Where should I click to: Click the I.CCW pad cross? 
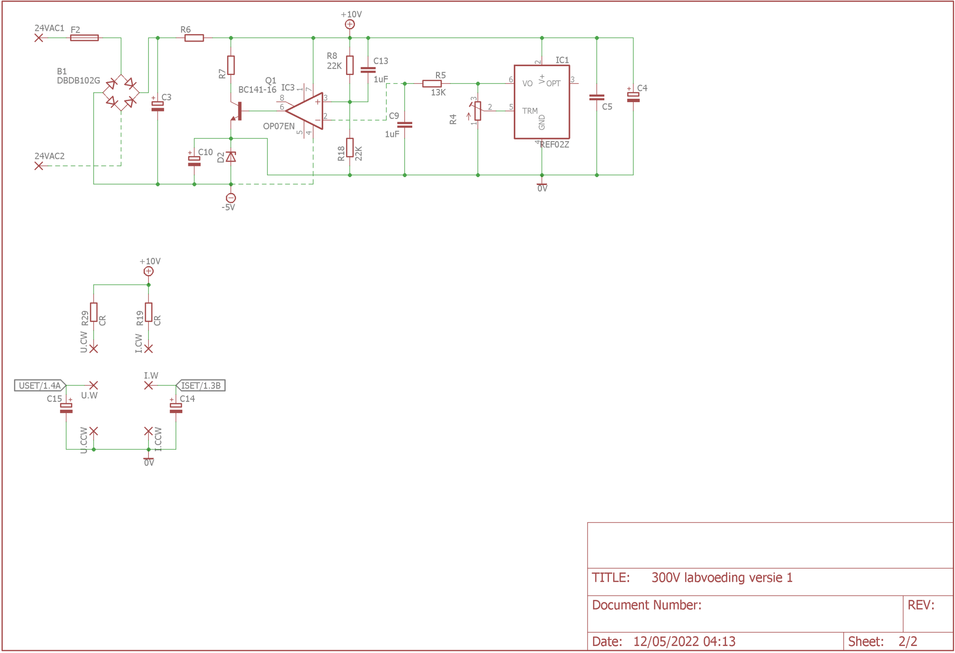click(148, 431)
